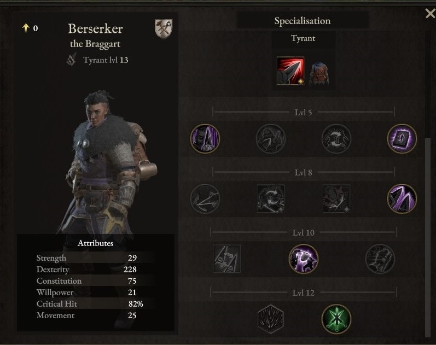This screenshot has height=345, width=436.
Task: Close the character sheet with the X
Action: click(x=431, y=13)
